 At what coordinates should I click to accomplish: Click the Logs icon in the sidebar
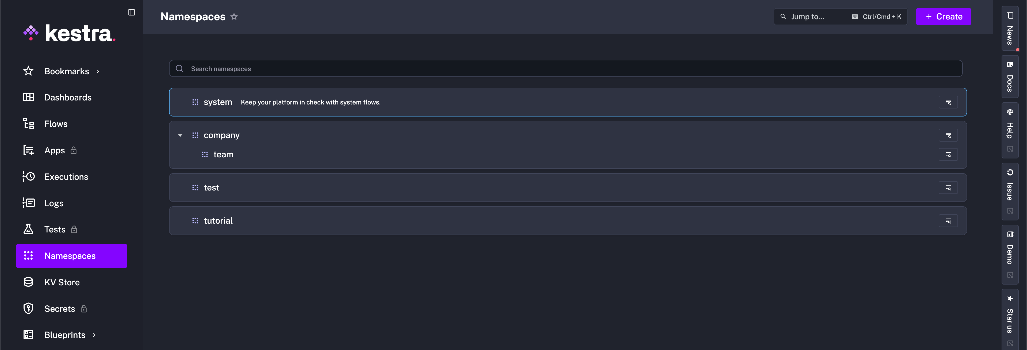(x=28, y=203)
